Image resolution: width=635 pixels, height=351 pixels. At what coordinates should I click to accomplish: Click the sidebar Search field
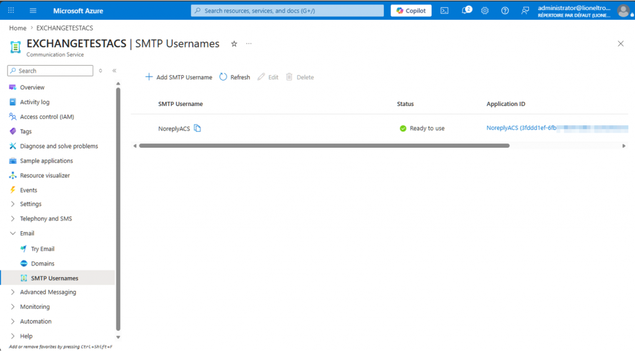click(50, 71)
